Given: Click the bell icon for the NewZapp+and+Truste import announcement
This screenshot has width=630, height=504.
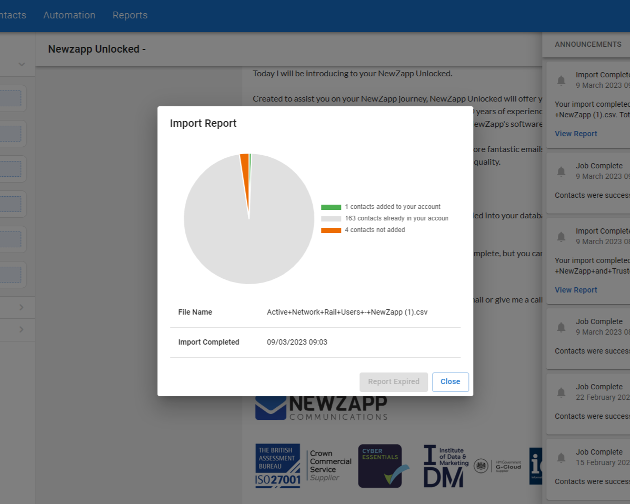Looking at the screenshot, I should (x=561, y=237).
